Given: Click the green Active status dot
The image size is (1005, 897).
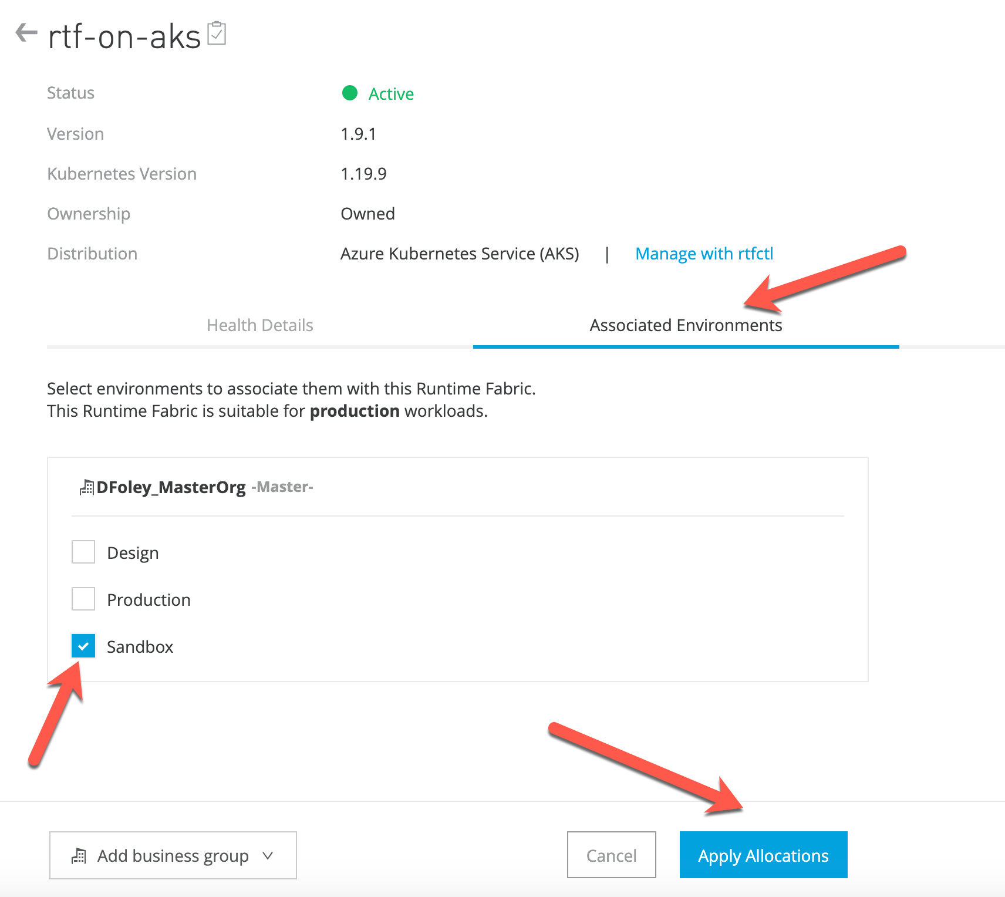Looking at the screenshot, I should (350, 93).
